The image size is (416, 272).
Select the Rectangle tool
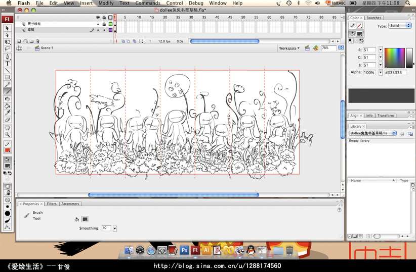tap(8, 77)
